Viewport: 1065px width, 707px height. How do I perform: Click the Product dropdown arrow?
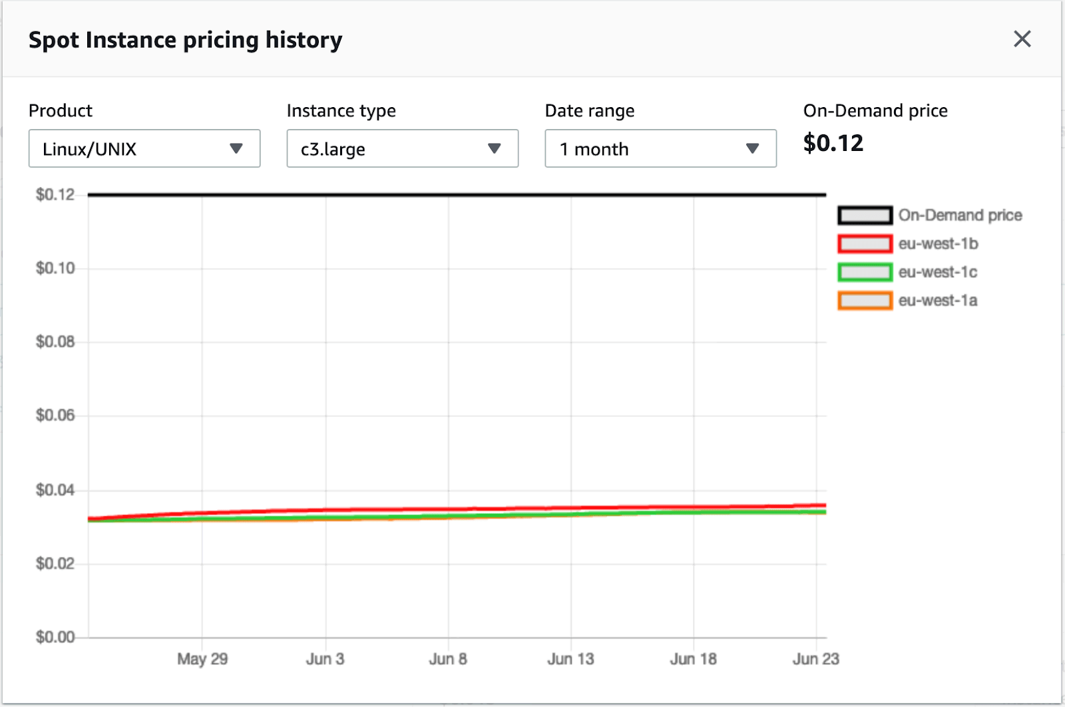pos(236,149)
